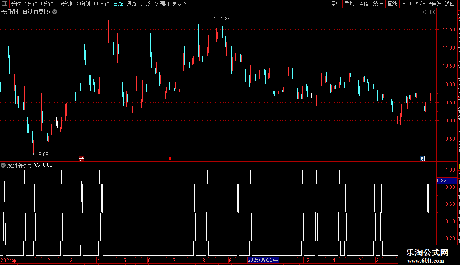Open the 股朋指标网 indicator dropdown
Viewport: 460px width, 265px height.
pos(3,165)
